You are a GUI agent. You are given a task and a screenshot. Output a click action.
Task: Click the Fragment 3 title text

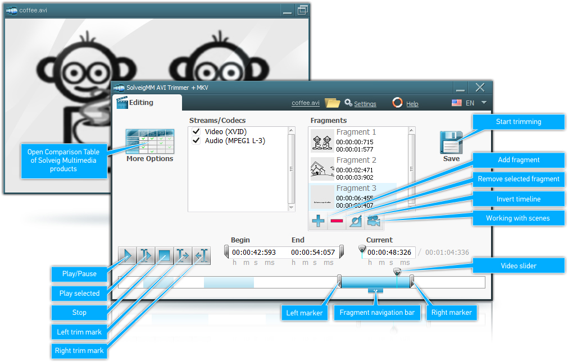pos(356,188)
